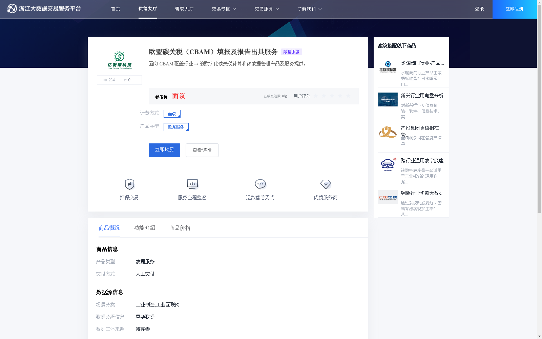This screenshot has width=542, height=339.
Task: Click the 亿衡碳科技 company logo
Action: pos(119,60)
